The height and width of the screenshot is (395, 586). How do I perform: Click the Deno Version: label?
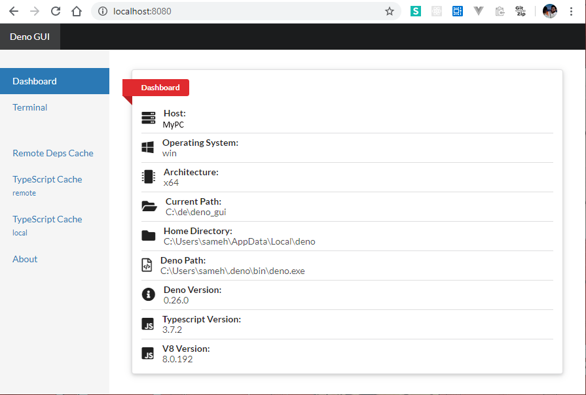point(192,290)
